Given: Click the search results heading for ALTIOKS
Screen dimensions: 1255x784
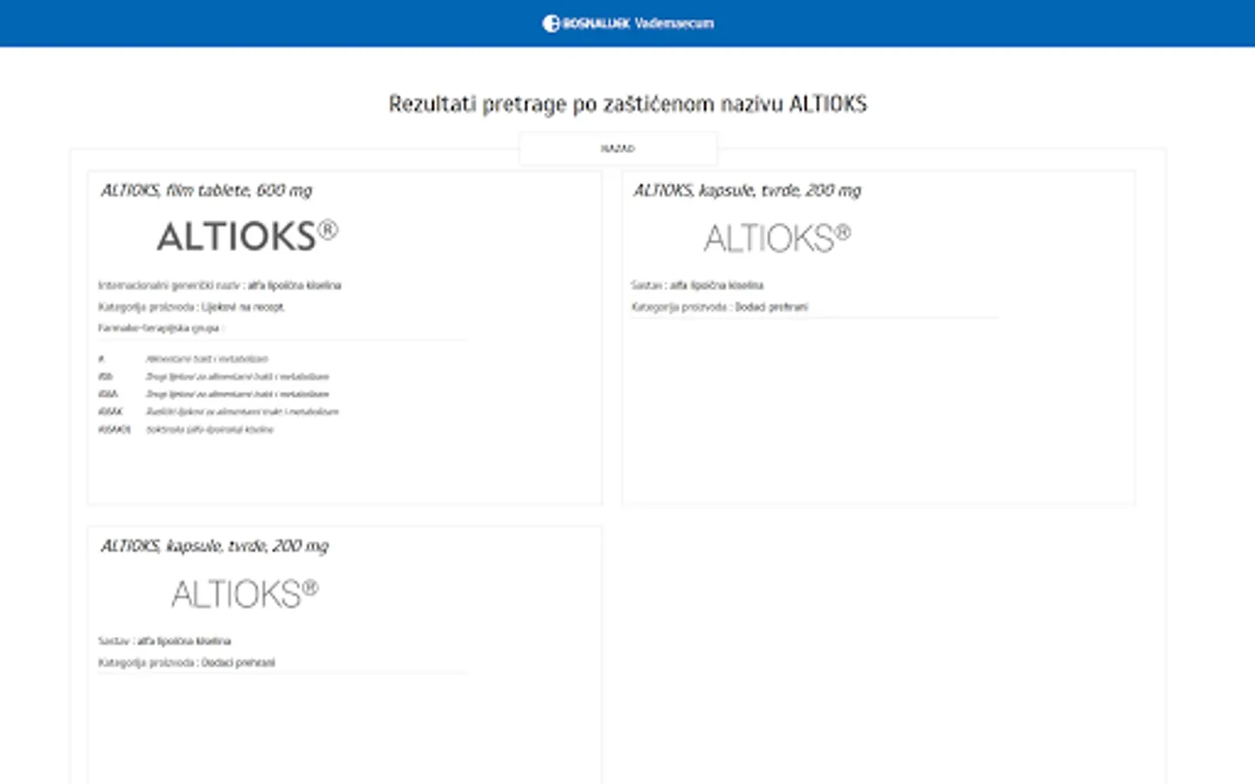Looking at the screenshot, I should pos(627,104).
